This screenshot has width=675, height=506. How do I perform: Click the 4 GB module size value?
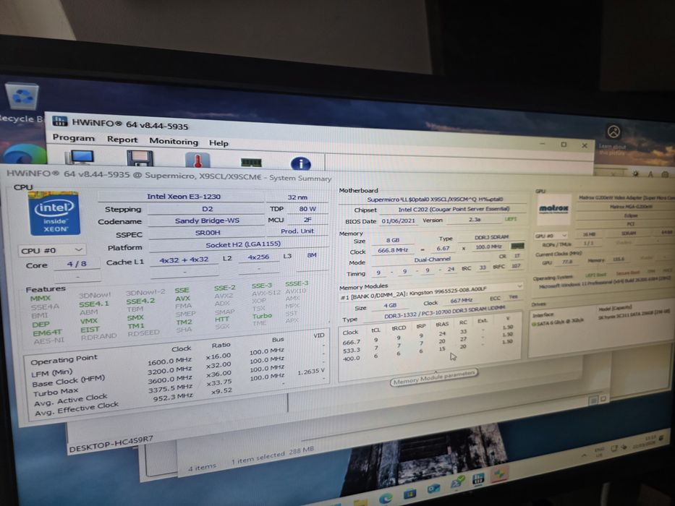(x=389, y=305)
